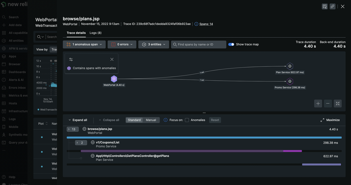Image resolution: width=351 pixels, height=185 pixels.
Task: Open the 3 entities dropdown
Action: [154, 45]
